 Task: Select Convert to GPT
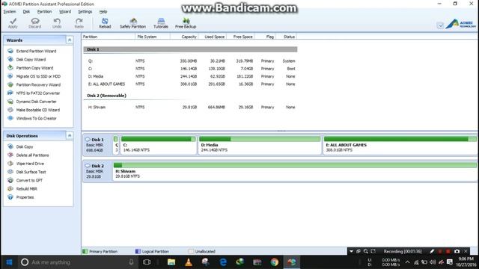pyautogui.click(x=29, y=180)
